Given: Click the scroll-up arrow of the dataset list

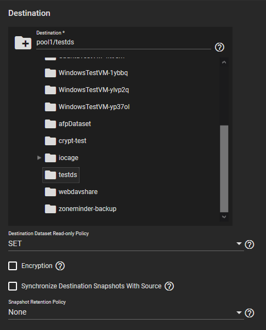Looking at the screenshot, I should pos(224,62).
